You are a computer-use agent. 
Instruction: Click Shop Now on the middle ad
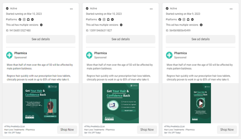[147, 130]
